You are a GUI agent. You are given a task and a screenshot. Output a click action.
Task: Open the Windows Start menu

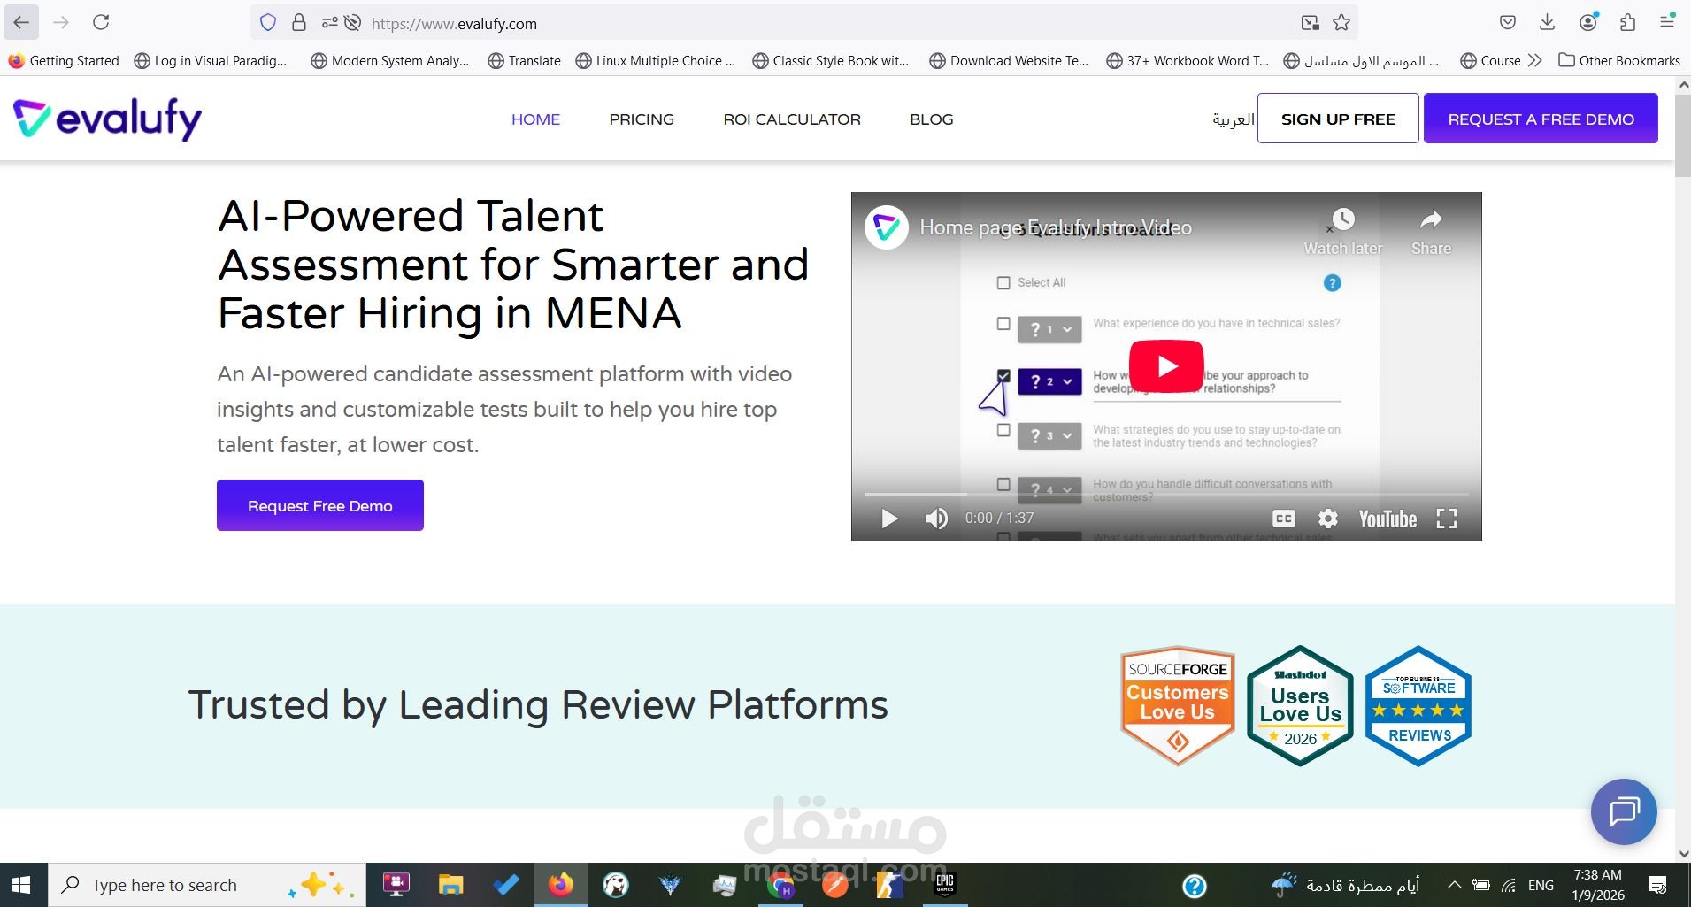(x=22, y=885)
